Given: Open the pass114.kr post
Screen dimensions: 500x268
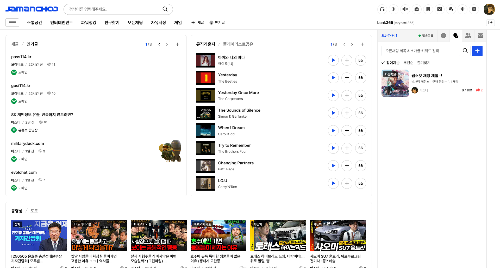Looking at the screenshot, I should pos(21,57).
